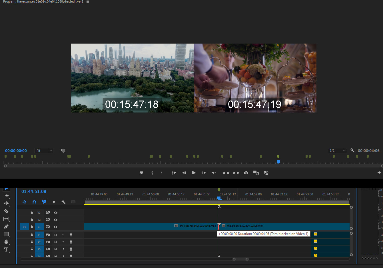The height and width of the screenshot is (268, 383).
Task: Open the Fit zoom level dropdown
Action: [44, 151]
